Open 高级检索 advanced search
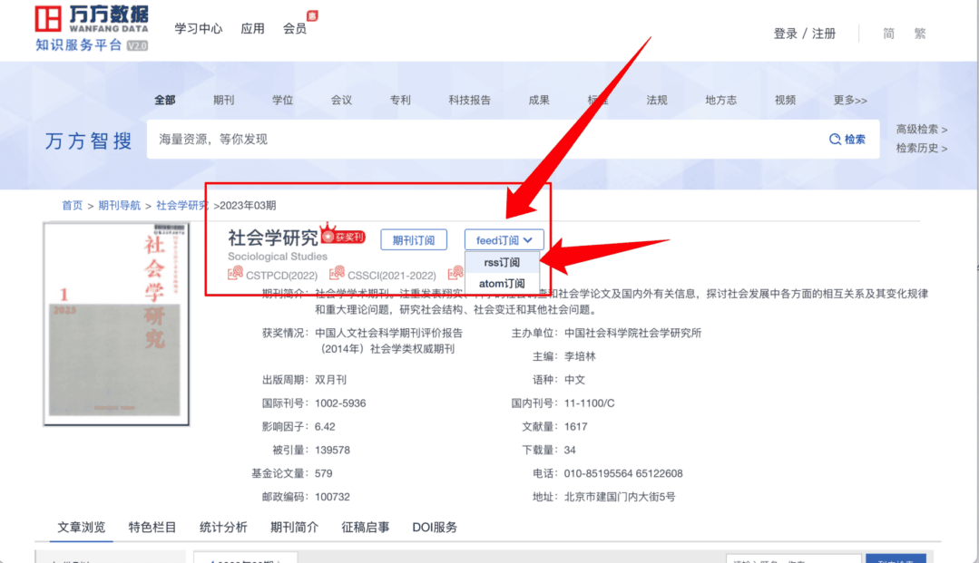Image resolution: width=979 pixels, height=563 pixels. [919, 129]
